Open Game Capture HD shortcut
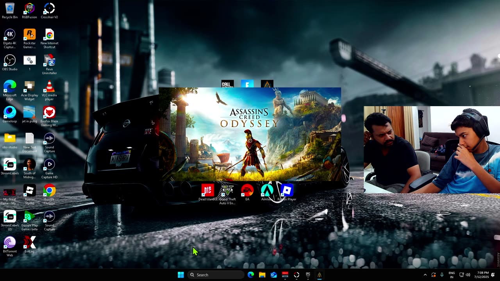The height and width of the screenshot is (281, 500). (x=49, y=169)
